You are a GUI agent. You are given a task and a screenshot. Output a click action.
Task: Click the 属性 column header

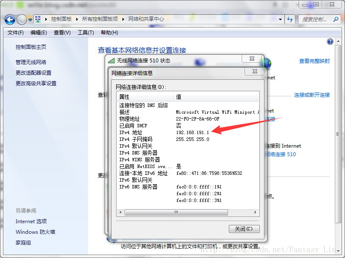pos(145,97)
